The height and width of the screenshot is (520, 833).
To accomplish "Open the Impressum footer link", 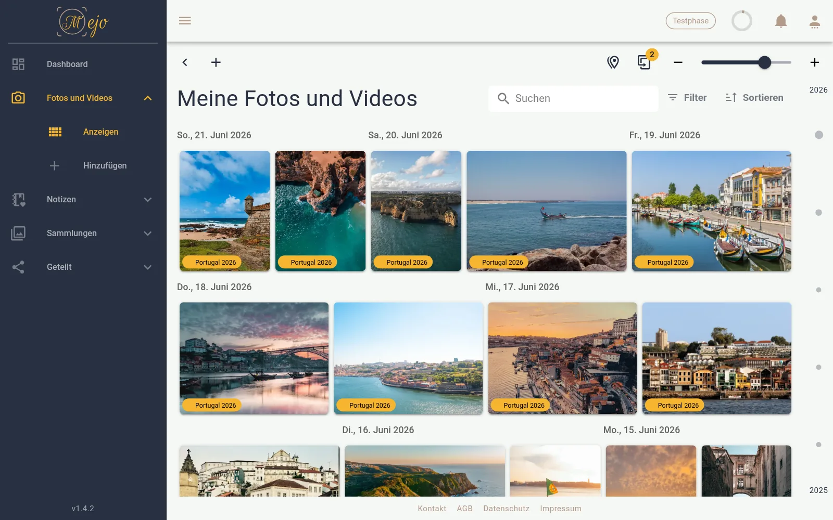I will coord(561,509).
